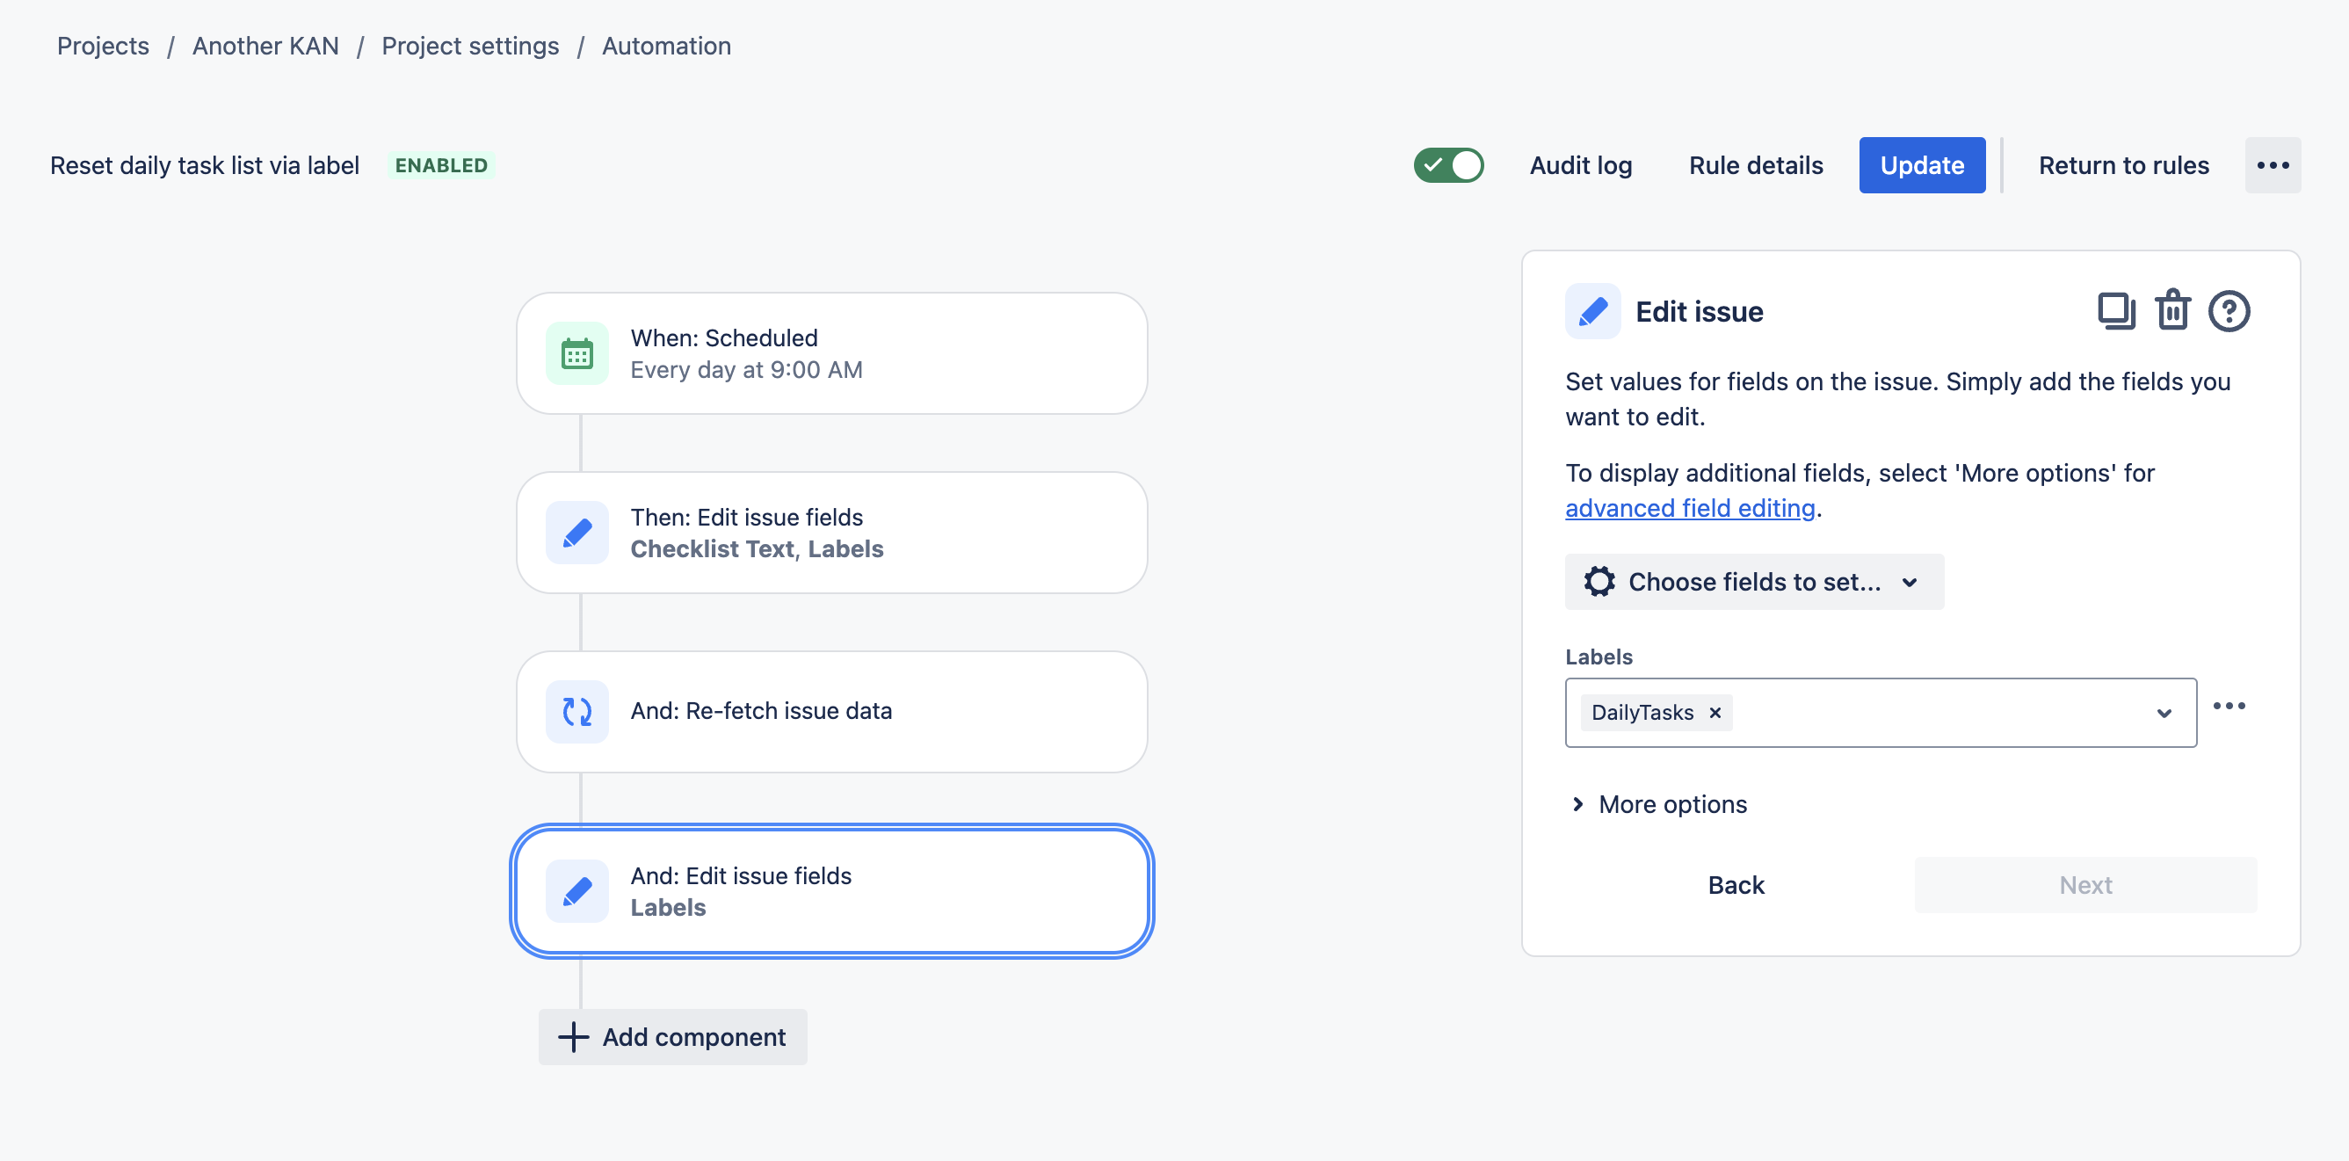Click the pencil icon on Checklist Text step
Screen dimensions: 2349x1161
576,533
